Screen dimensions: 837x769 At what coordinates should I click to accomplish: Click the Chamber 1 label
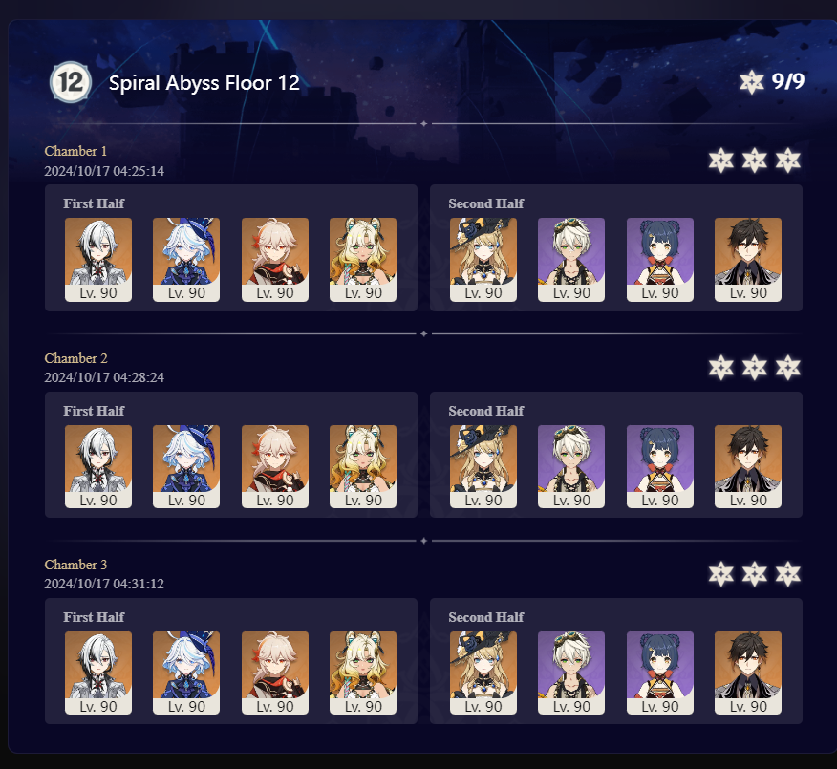tap(75, 151)
